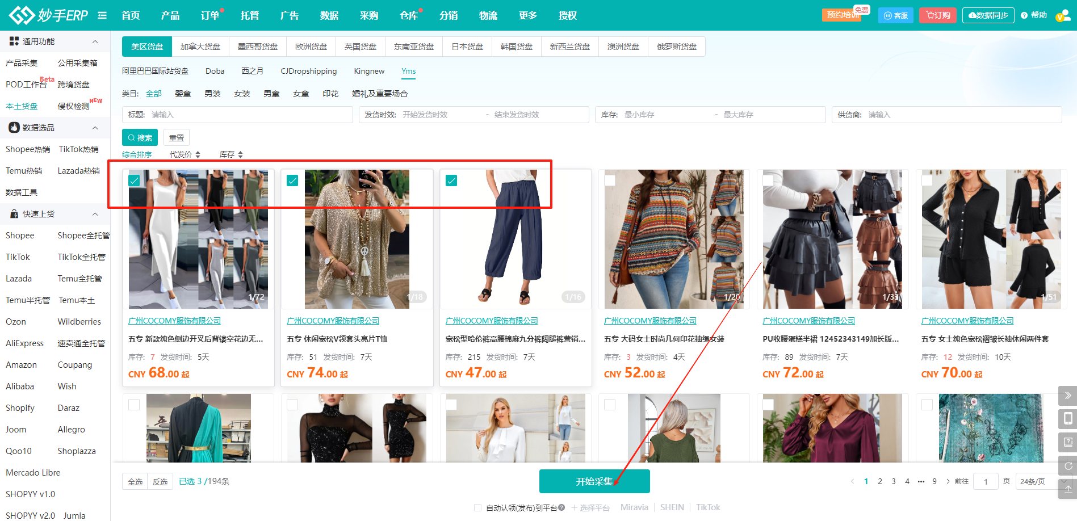
Task: Collapse the 通用功能 sidebar section
Action: (95, 41)
